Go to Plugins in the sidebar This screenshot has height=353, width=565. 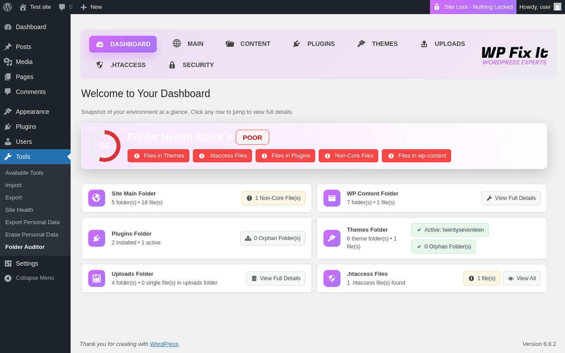(x=35, y=127)
